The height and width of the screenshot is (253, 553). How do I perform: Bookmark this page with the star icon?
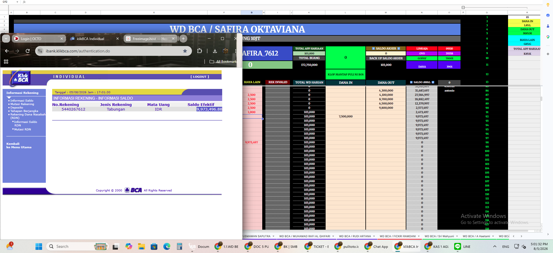click(x=185, y=51)
